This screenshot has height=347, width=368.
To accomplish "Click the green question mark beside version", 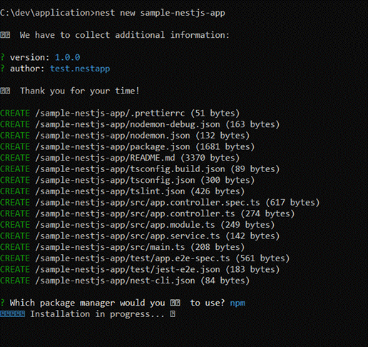I will pyautogui.click(x=2, y=57).
